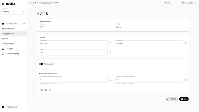Open Identitet in sidebar
Screen dimensions: 199x112
5,39
